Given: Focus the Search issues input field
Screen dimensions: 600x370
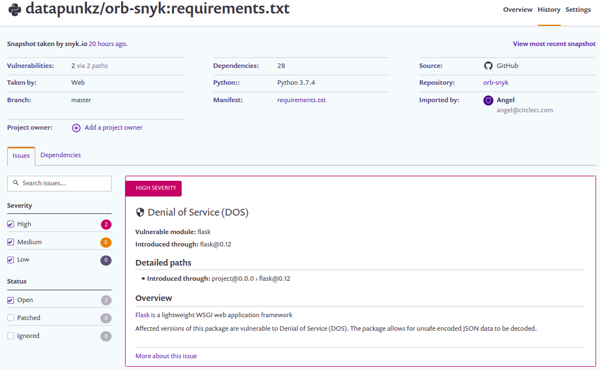Looking at the screenshot, I should (59, 184).
